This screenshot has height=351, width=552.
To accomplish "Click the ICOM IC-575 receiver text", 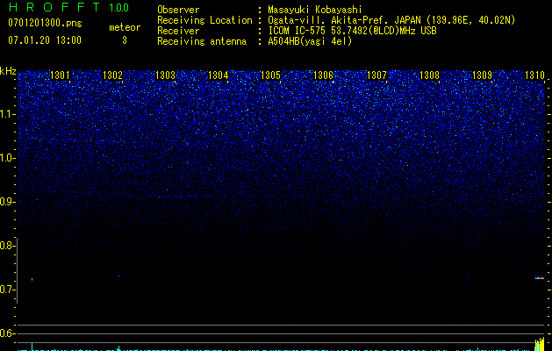I will (352, 31).
